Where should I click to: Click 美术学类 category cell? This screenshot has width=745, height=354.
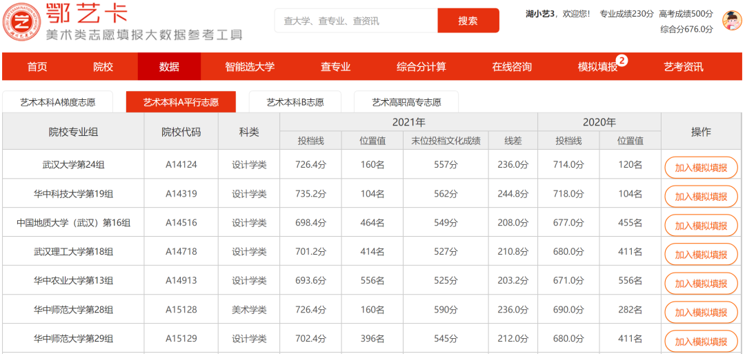tap(249, 310)
